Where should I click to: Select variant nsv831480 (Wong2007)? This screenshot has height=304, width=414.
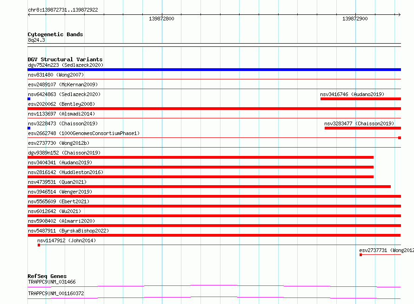coord(56,75)
